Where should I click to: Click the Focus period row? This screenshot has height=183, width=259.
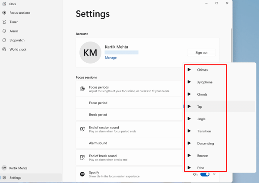[x=129, y=103]
